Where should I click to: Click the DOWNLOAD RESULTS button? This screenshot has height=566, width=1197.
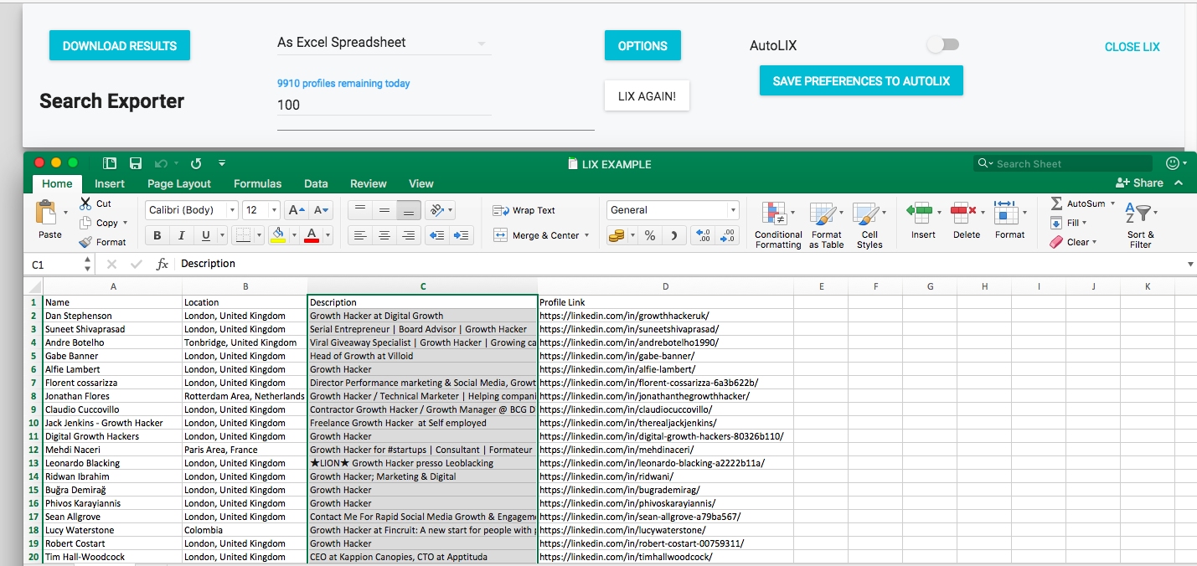point(120,46)
